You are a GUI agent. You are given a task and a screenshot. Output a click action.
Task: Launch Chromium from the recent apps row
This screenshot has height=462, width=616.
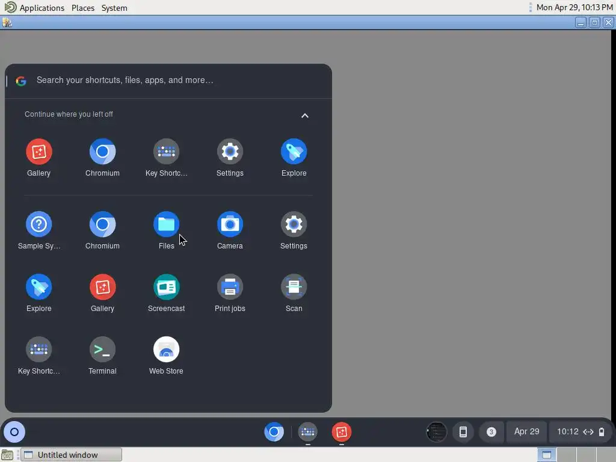pos(102,158)
